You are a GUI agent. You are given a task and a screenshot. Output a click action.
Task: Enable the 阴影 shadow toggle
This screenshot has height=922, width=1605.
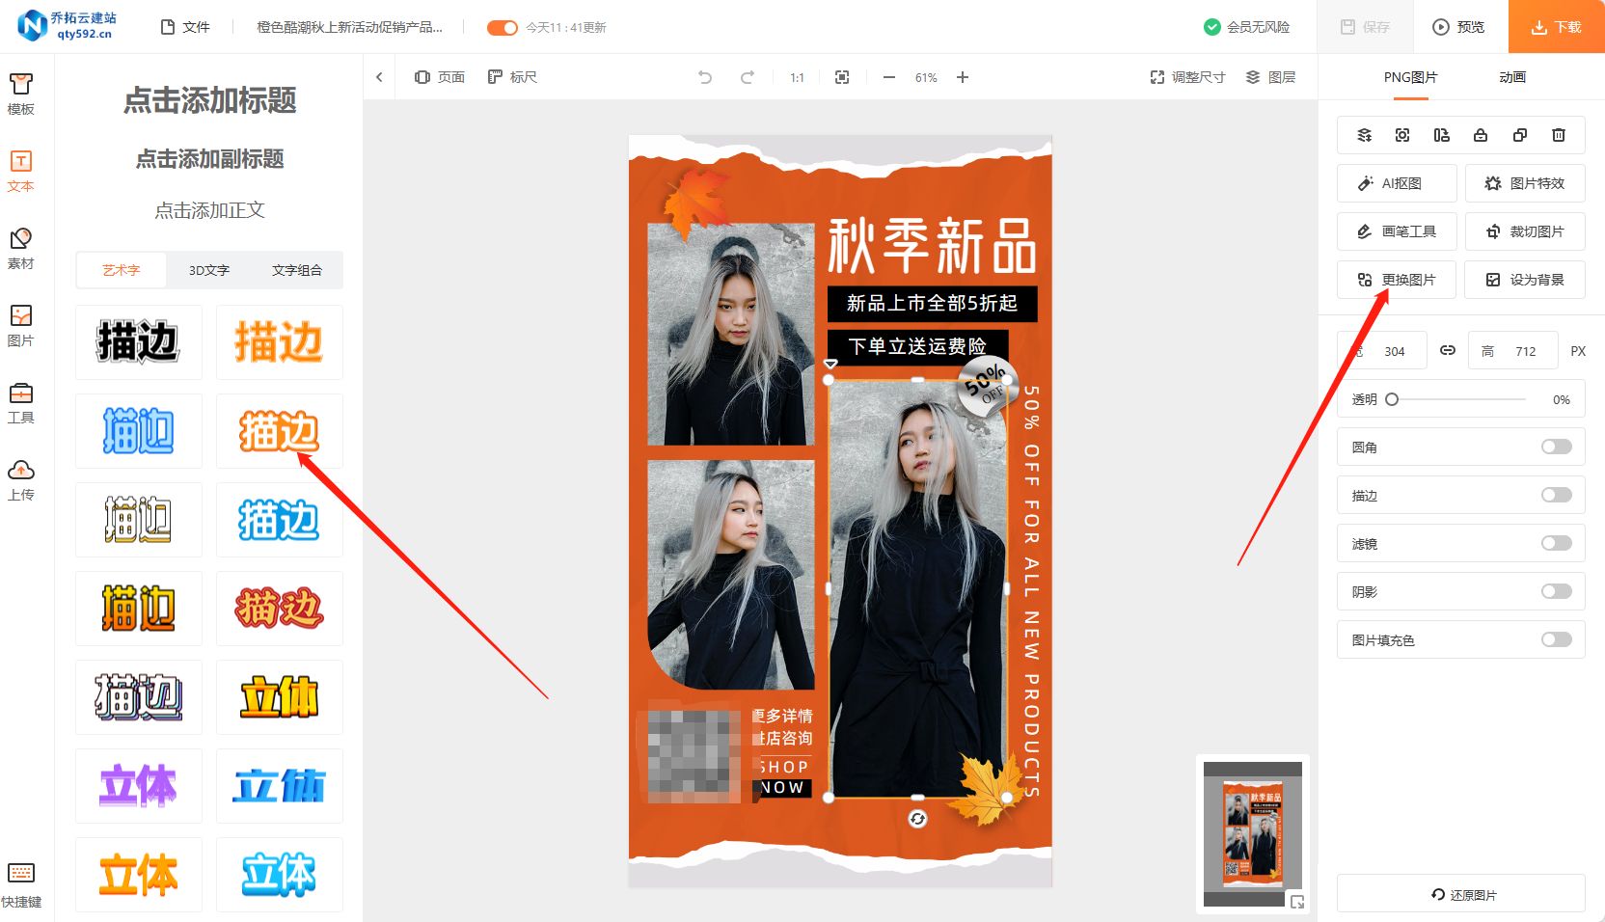point(1557,591)
